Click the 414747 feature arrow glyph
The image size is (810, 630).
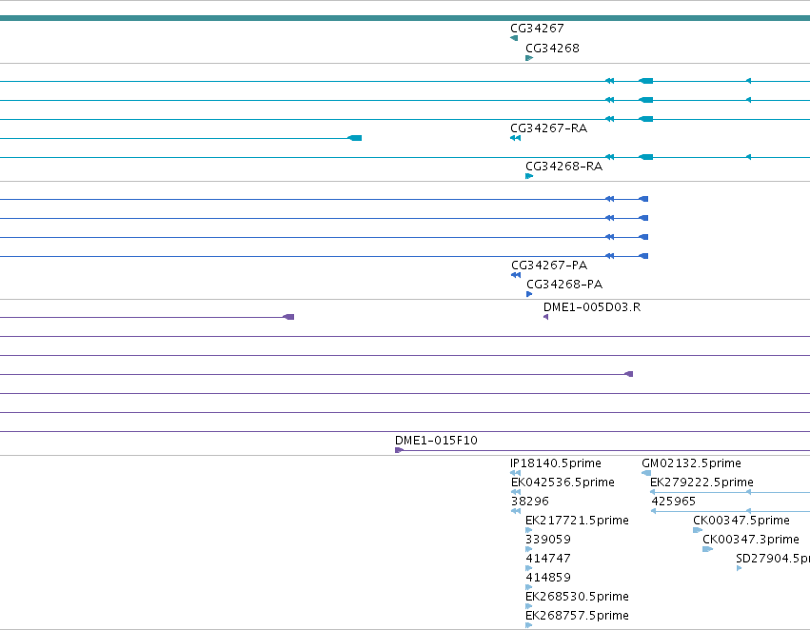pos(529,568)
